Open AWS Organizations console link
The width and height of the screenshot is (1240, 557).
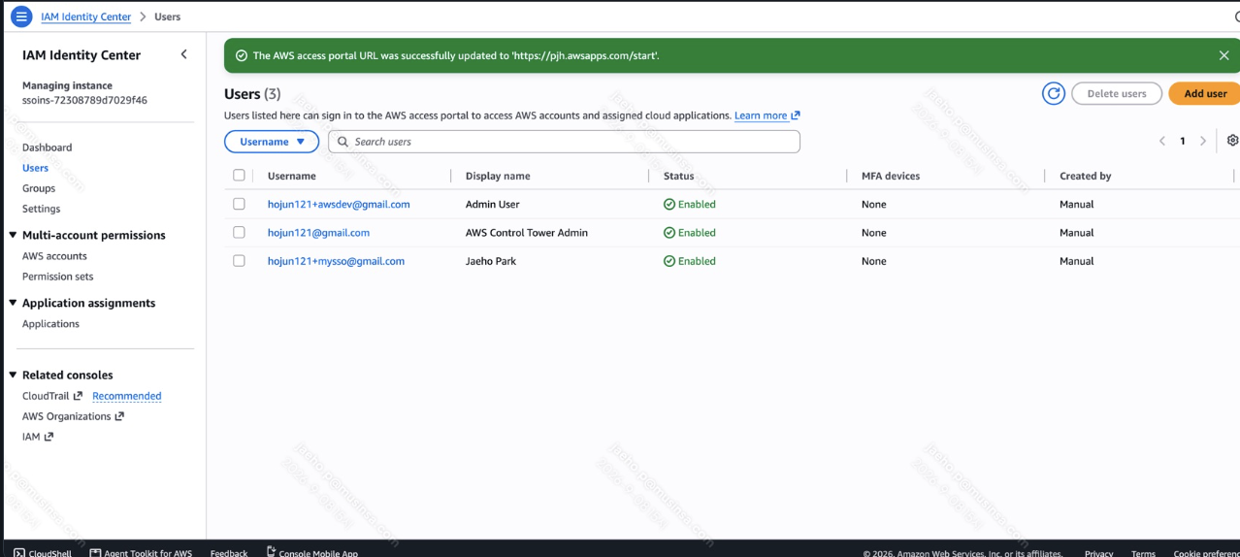[x=74, y=416]
